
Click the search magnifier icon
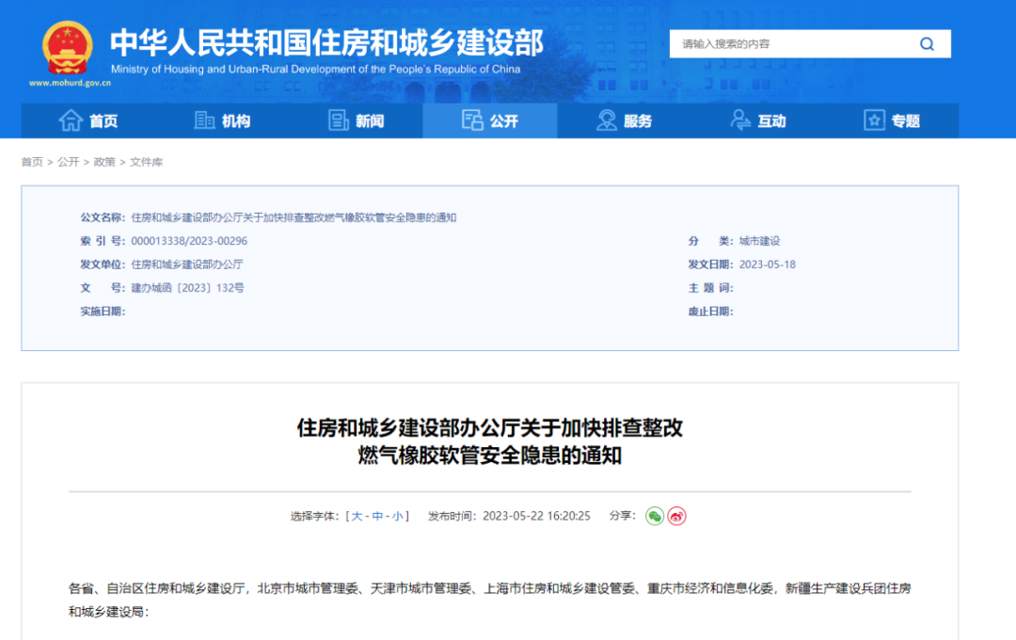(x=927, y=44)
